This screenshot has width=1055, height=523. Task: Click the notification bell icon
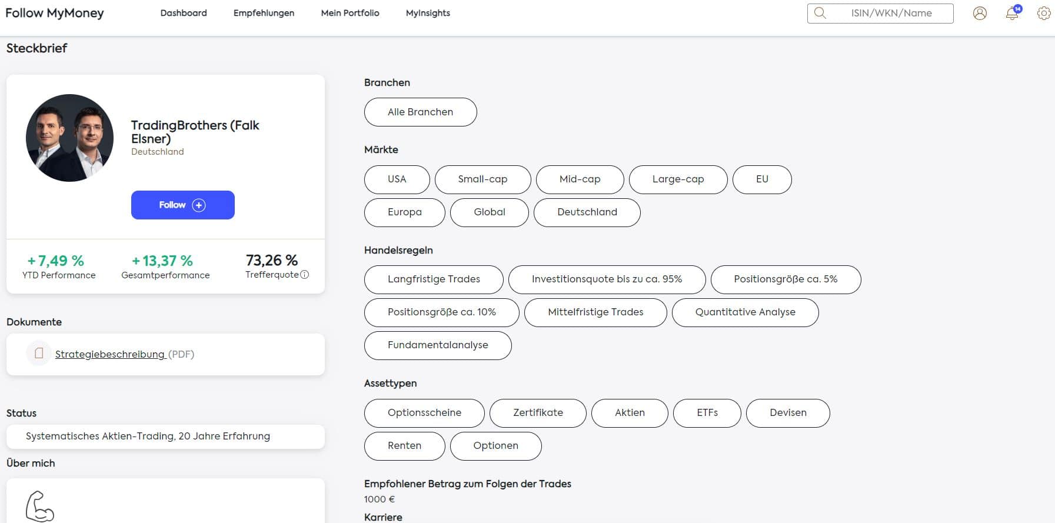point(1012,14)
